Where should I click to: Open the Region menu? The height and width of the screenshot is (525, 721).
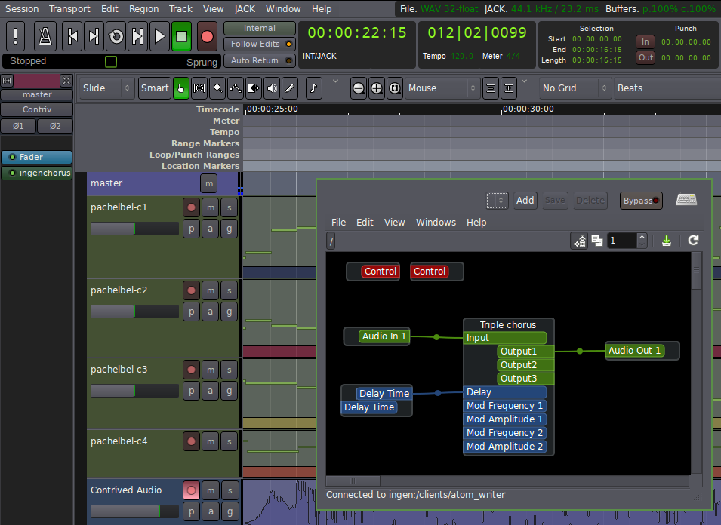[143, 9]
